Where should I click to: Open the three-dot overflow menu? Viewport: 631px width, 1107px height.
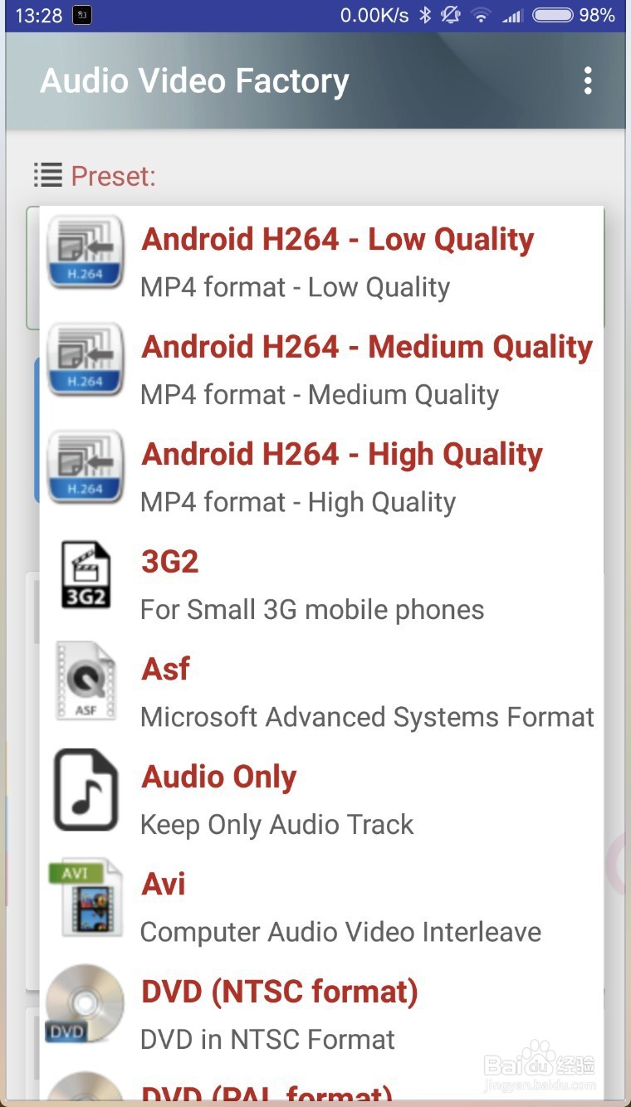pyautogui.click(x=588, y=80)
